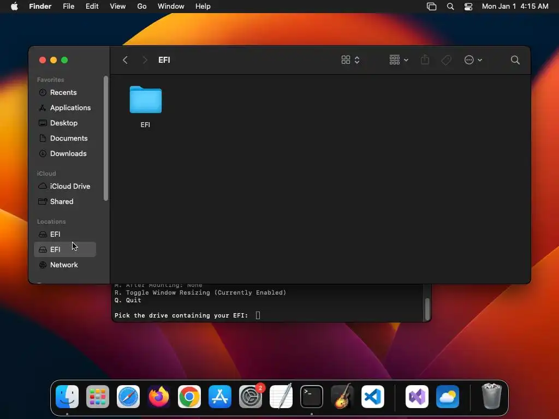
Task: Select Shared in the sidebar
Action: [65, 202]
